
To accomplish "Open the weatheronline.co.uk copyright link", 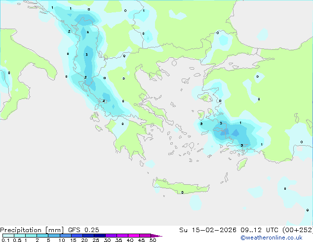I will point(272,238).
